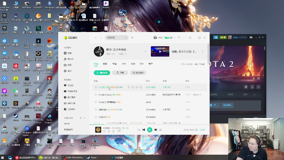284x160 pixels.
Task: Open the skin changer shirt icon
Action: 179,38
